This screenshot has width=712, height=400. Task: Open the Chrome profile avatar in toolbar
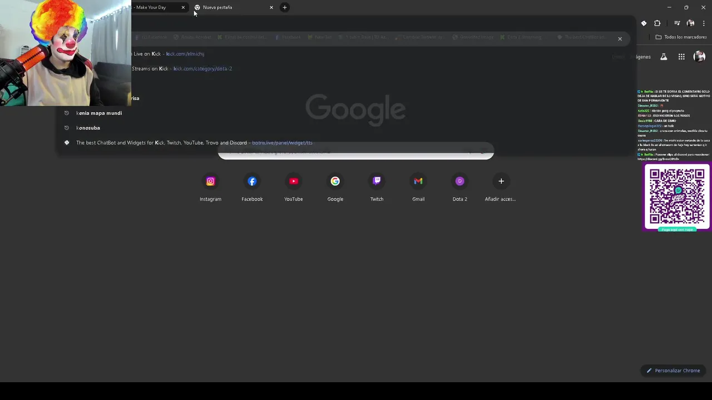[x=690, y=23]
